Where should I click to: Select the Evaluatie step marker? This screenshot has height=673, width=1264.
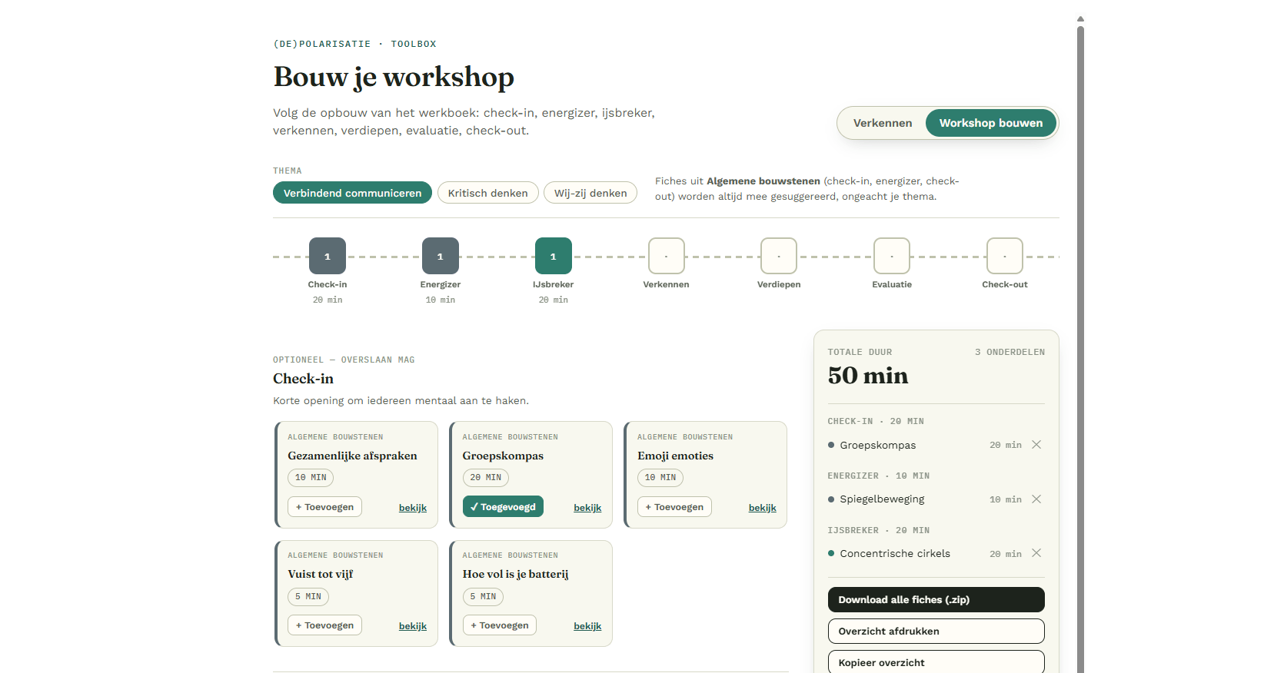(x=892, y=256)
